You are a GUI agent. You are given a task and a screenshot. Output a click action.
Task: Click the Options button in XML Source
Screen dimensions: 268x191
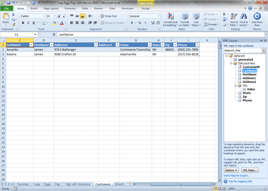pos(231,170)
